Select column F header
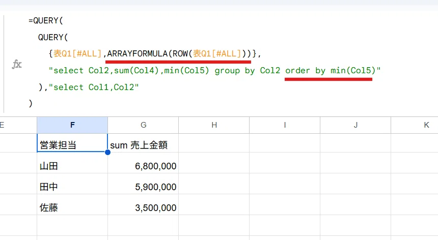The height and width of the screenshot is (240, 438). click(72, 125)
